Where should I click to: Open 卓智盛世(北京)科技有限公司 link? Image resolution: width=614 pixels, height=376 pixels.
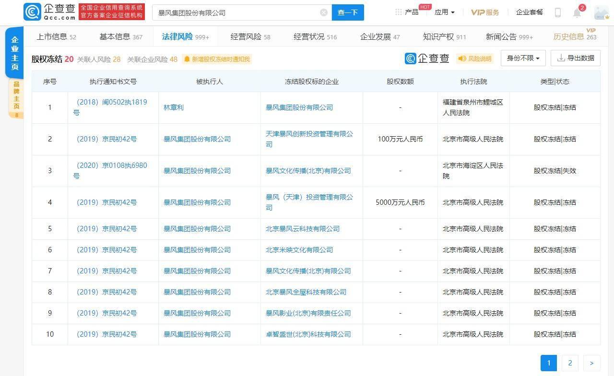click(x=308, y=334)
